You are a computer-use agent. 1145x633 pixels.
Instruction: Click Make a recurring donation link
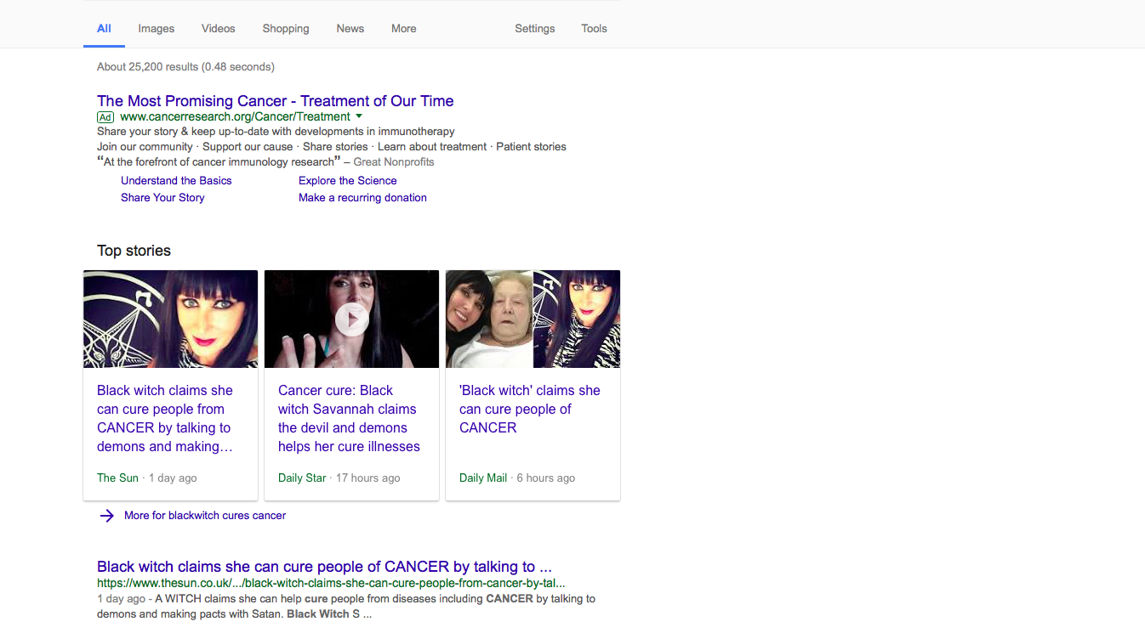362,197
